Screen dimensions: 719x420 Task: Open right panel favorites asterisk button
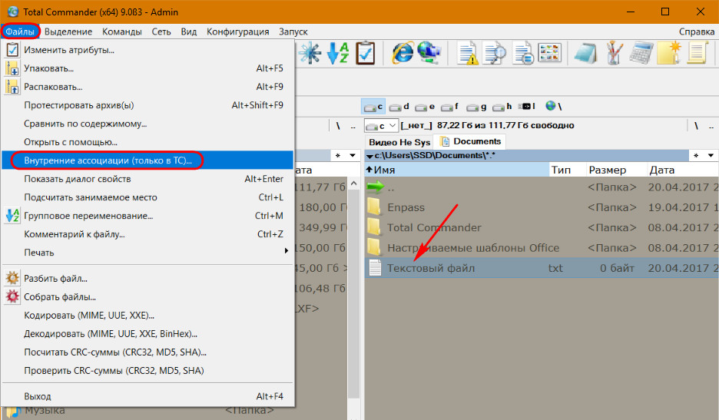[x=696, y=155]
